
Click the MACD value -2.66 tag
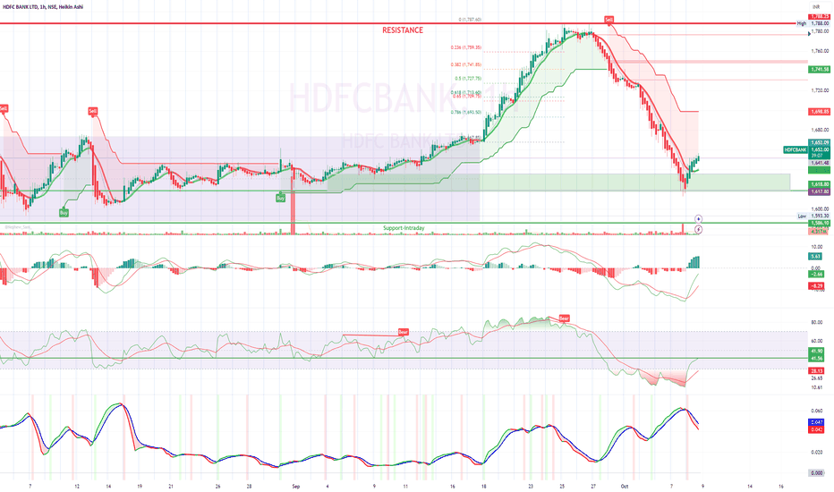[x=816, y=274]
